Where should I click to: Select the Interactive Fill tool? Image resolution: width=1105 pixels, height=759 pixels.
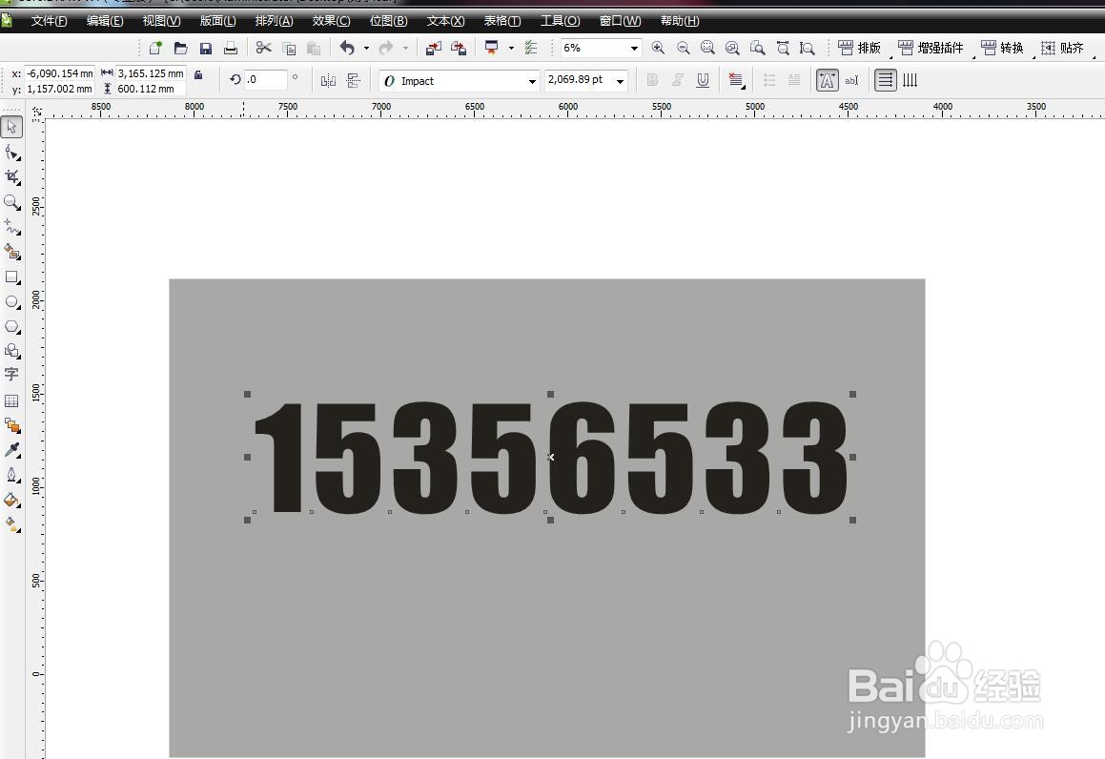pos(11,524)
